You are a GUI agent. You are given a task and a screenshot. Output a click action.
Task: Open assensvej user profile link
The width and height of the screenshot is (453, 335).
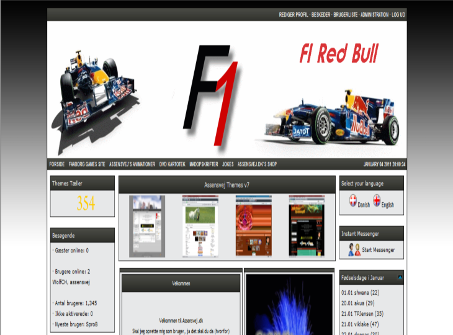pos(80,282)
